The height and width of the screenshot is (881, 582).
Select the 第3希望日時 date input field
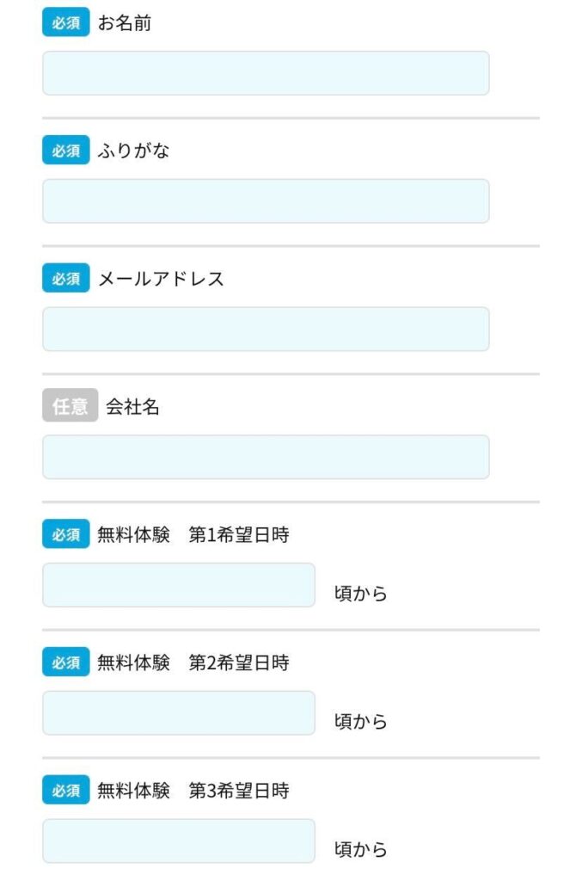[x=179, y=841]
